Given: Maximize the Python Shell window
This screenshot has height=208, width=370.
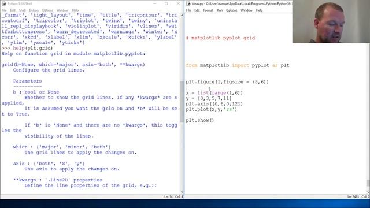Looking at the screenshot, I should coord(166,3).
